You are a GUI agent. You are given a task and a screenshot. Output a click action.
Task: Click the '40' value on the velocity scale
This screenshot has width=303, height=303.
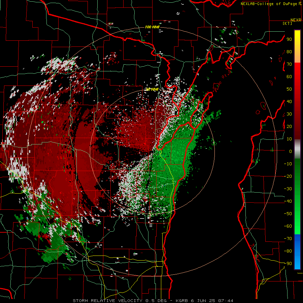pos(289,101)
